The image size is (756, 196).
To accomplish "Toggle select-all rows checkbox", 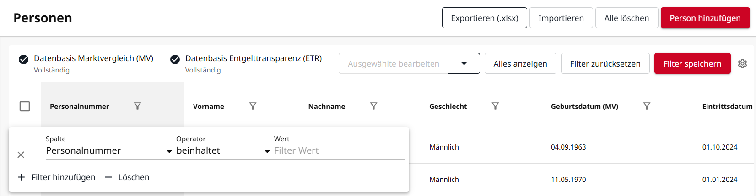I will [x=25, y=106].
